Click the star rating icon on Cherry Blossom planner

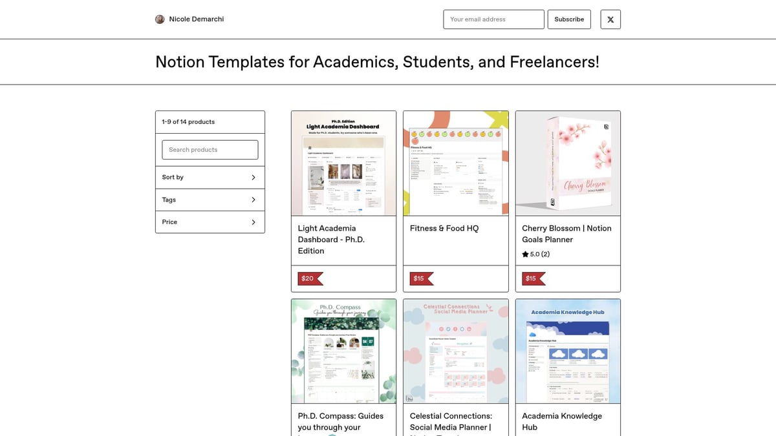coord(525,254)
